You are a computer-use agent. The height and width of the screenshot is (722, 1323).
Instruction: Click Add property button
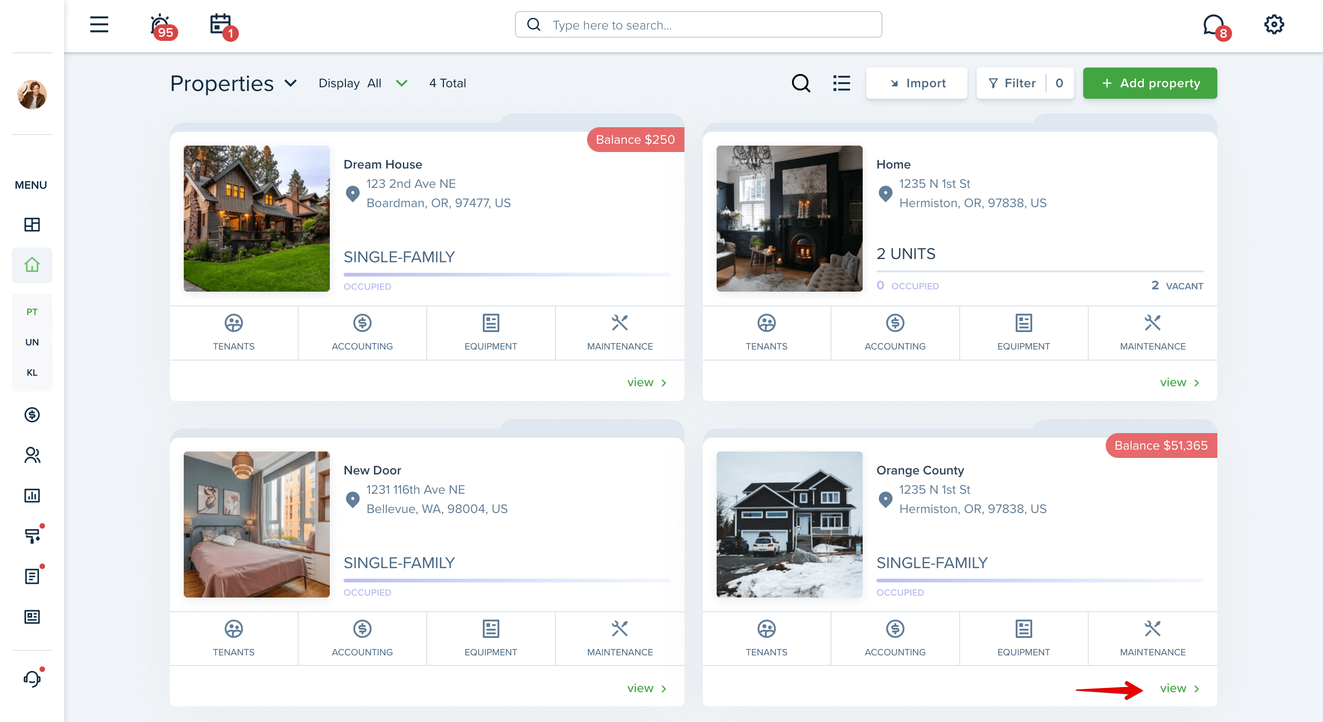pos(1150,83)
